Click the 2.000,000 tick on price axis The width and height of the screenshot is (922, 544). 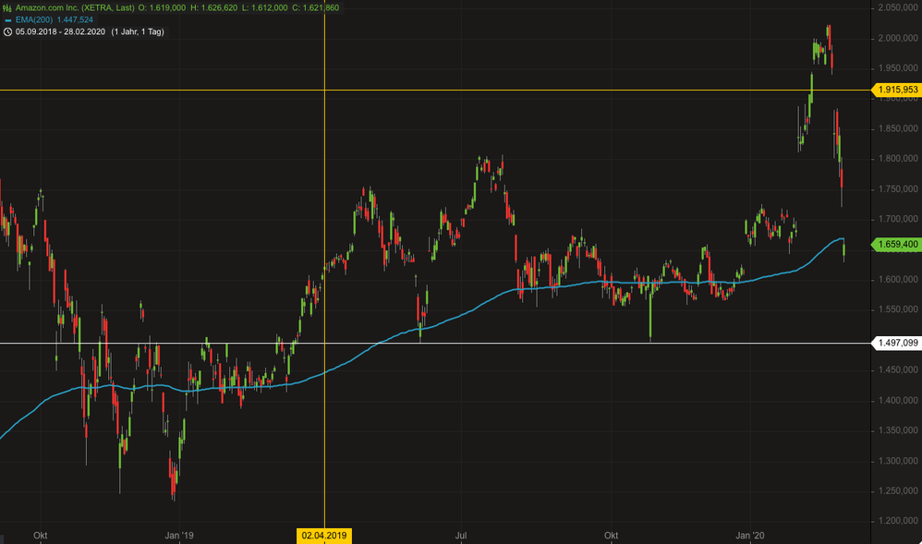(x=898, y=38)
